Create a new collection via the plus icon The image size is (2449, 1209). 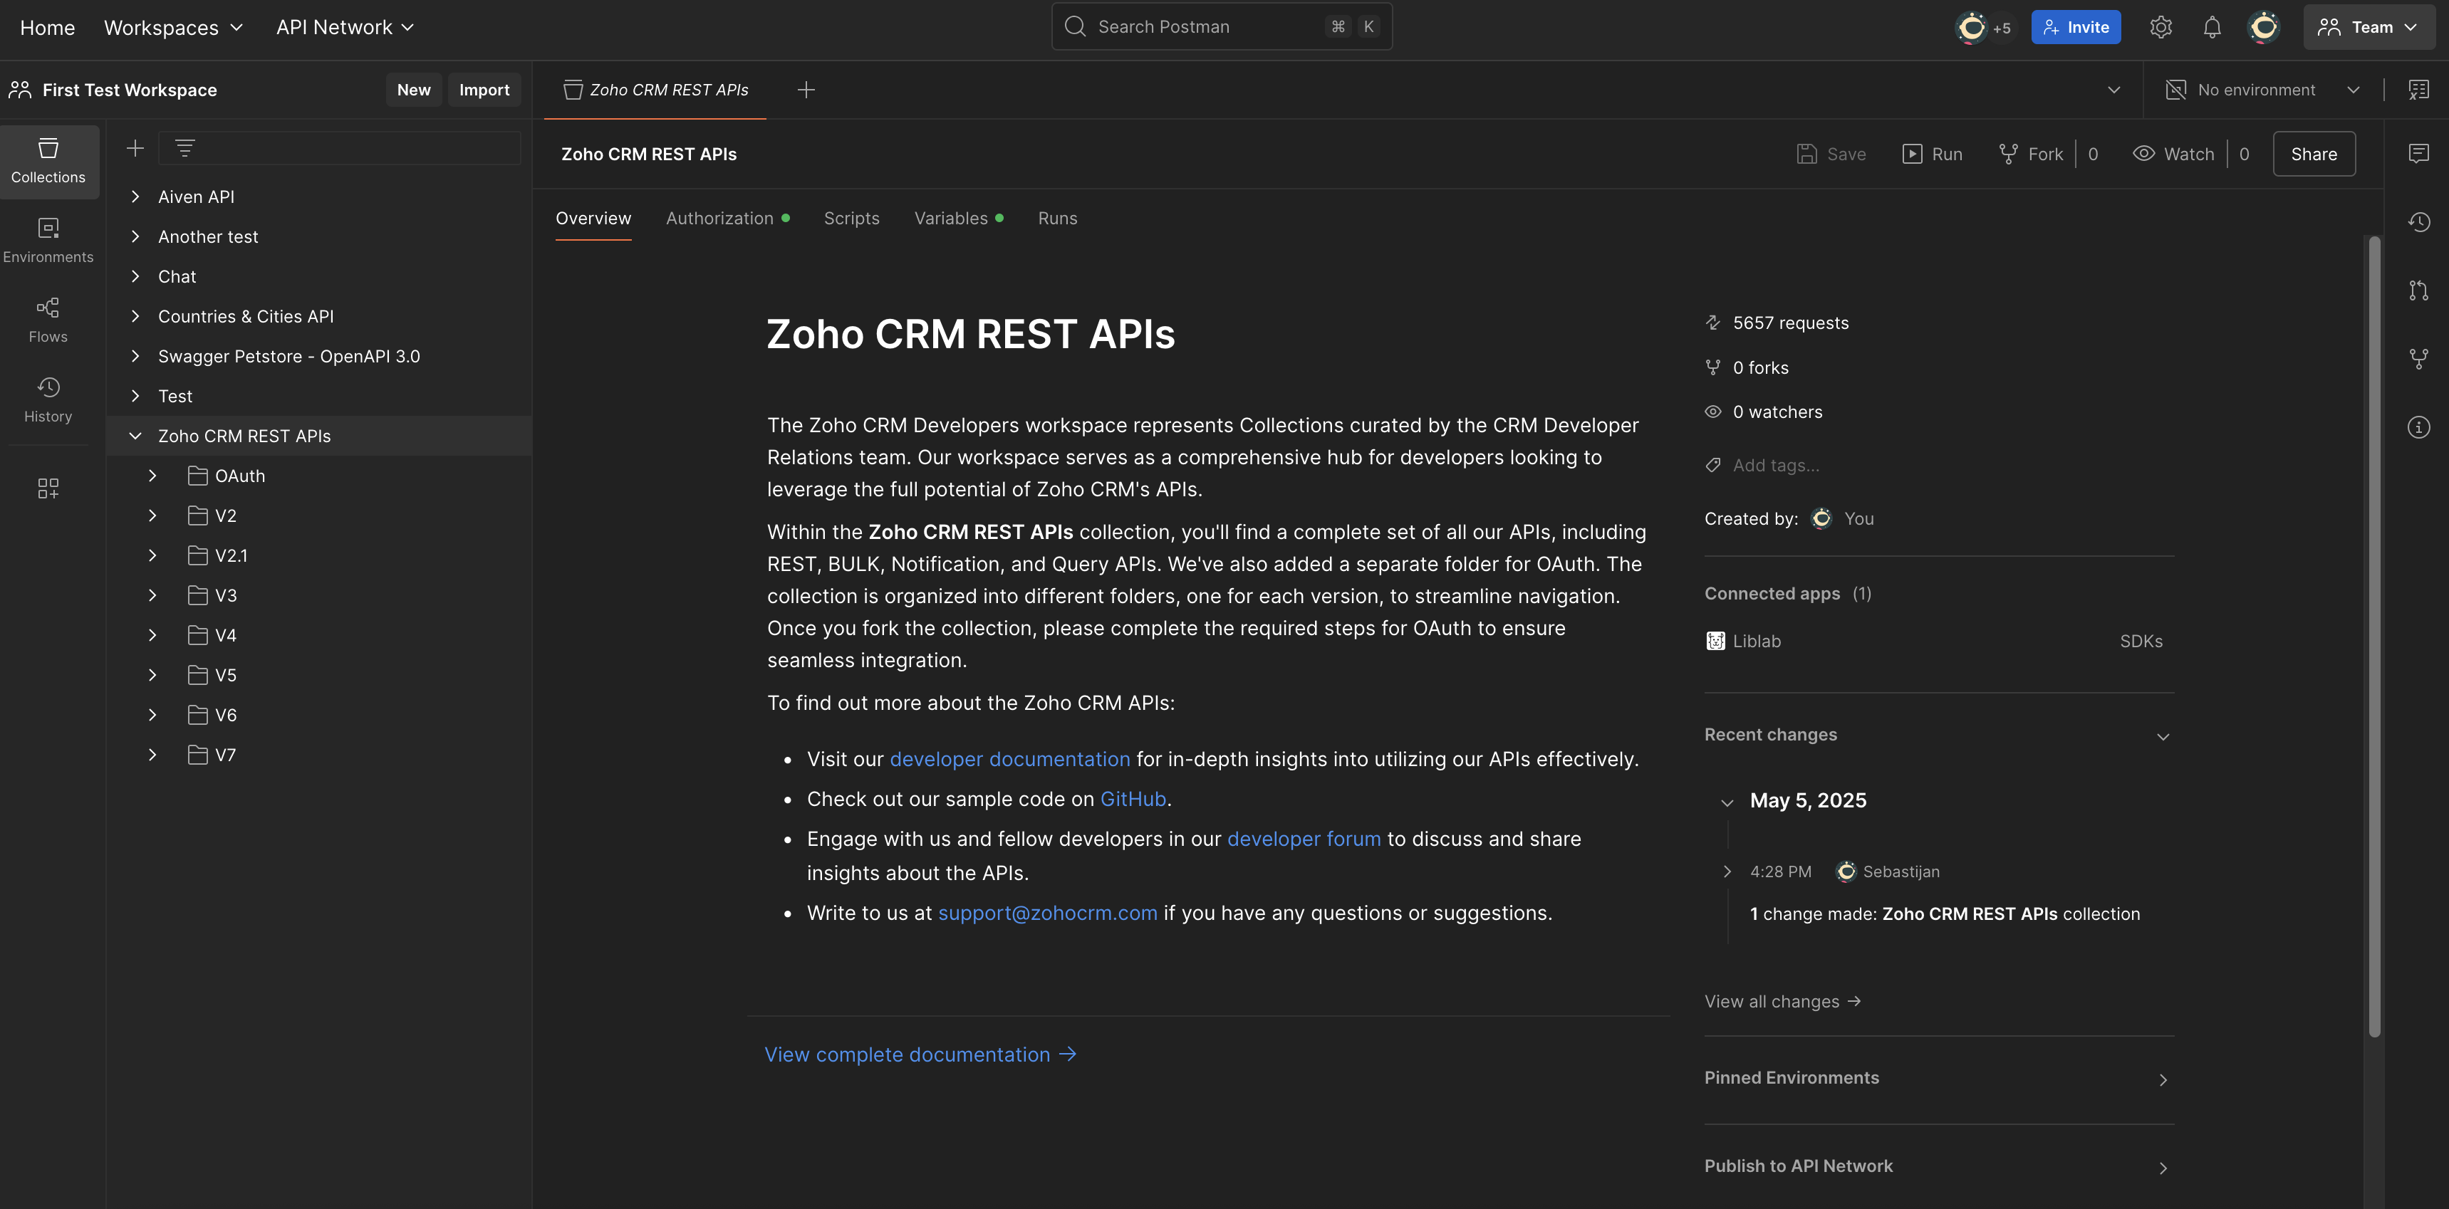(x=135, y=147)
